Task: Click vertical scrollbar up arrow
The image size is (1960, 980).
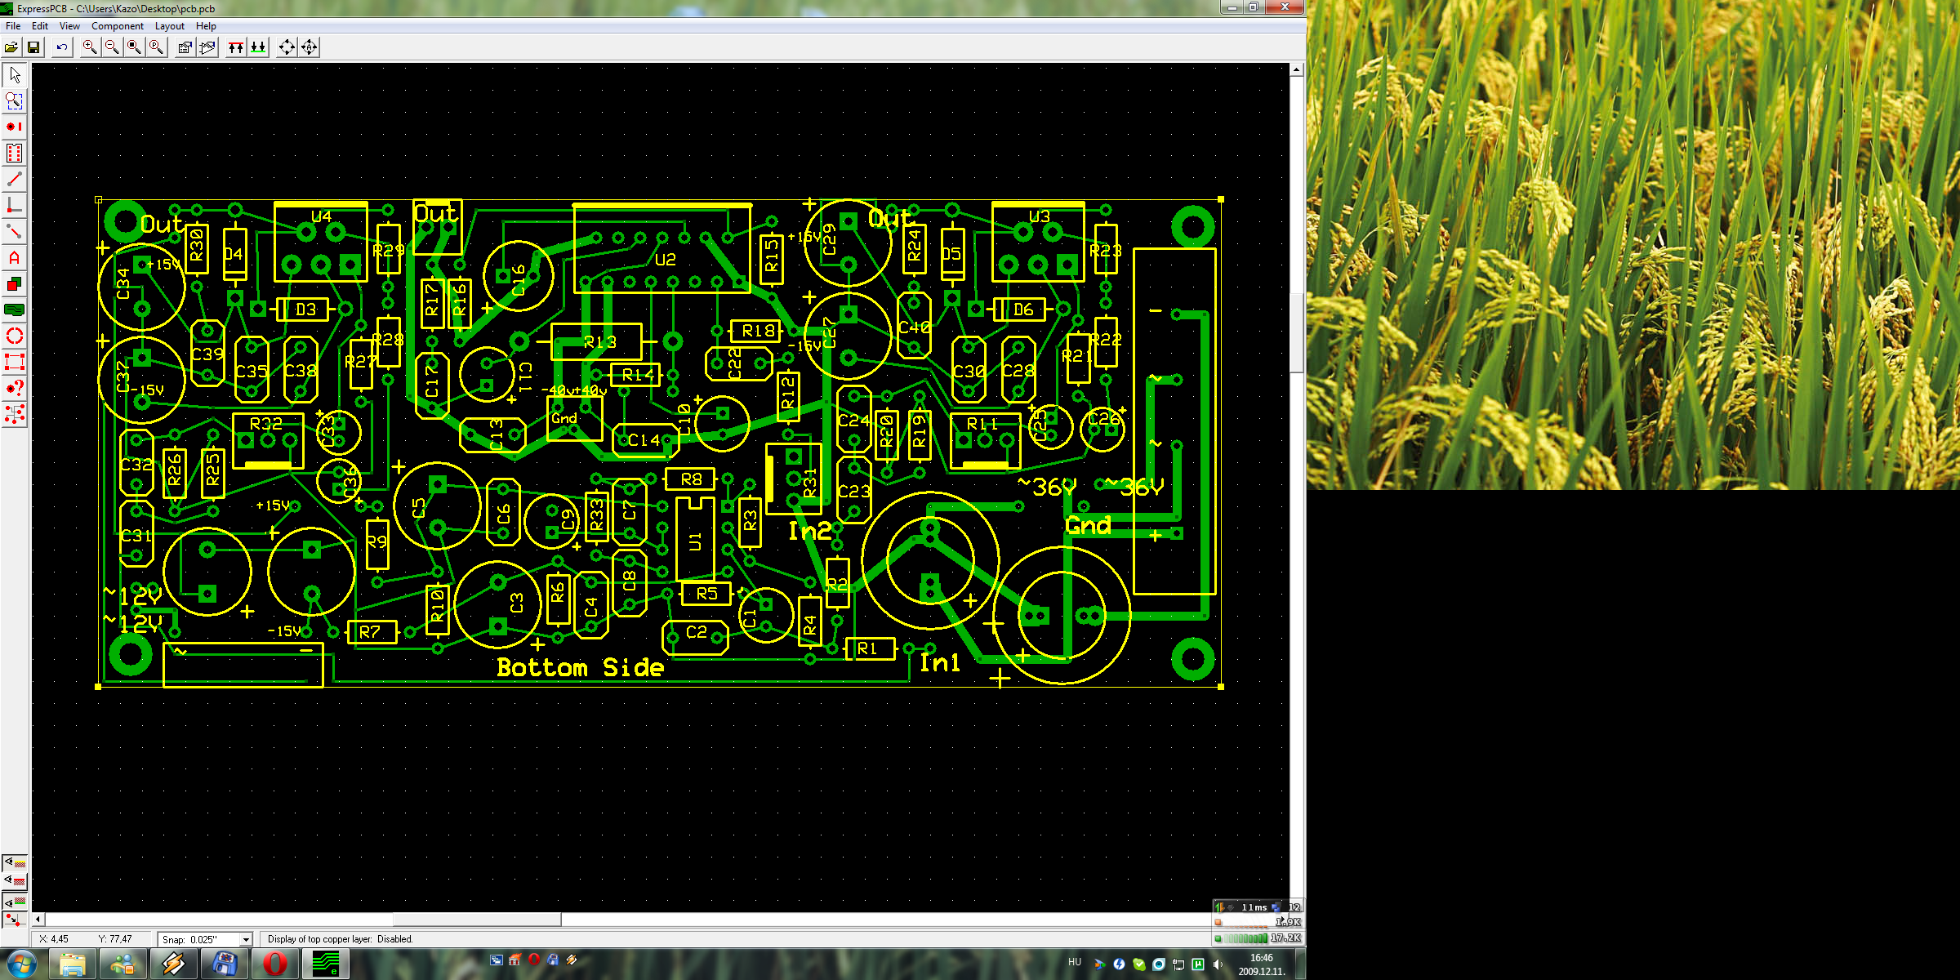Action: pyautogui.click(x=1296, y=70)
